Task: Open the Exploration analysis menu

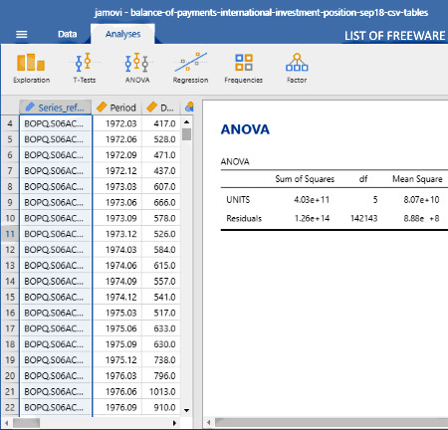Action: click(x=32, y=69)
